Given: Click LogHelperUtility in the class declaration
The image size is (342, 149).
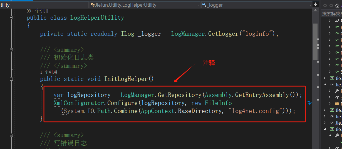Looking at the screenshot, I should [97, 18].
